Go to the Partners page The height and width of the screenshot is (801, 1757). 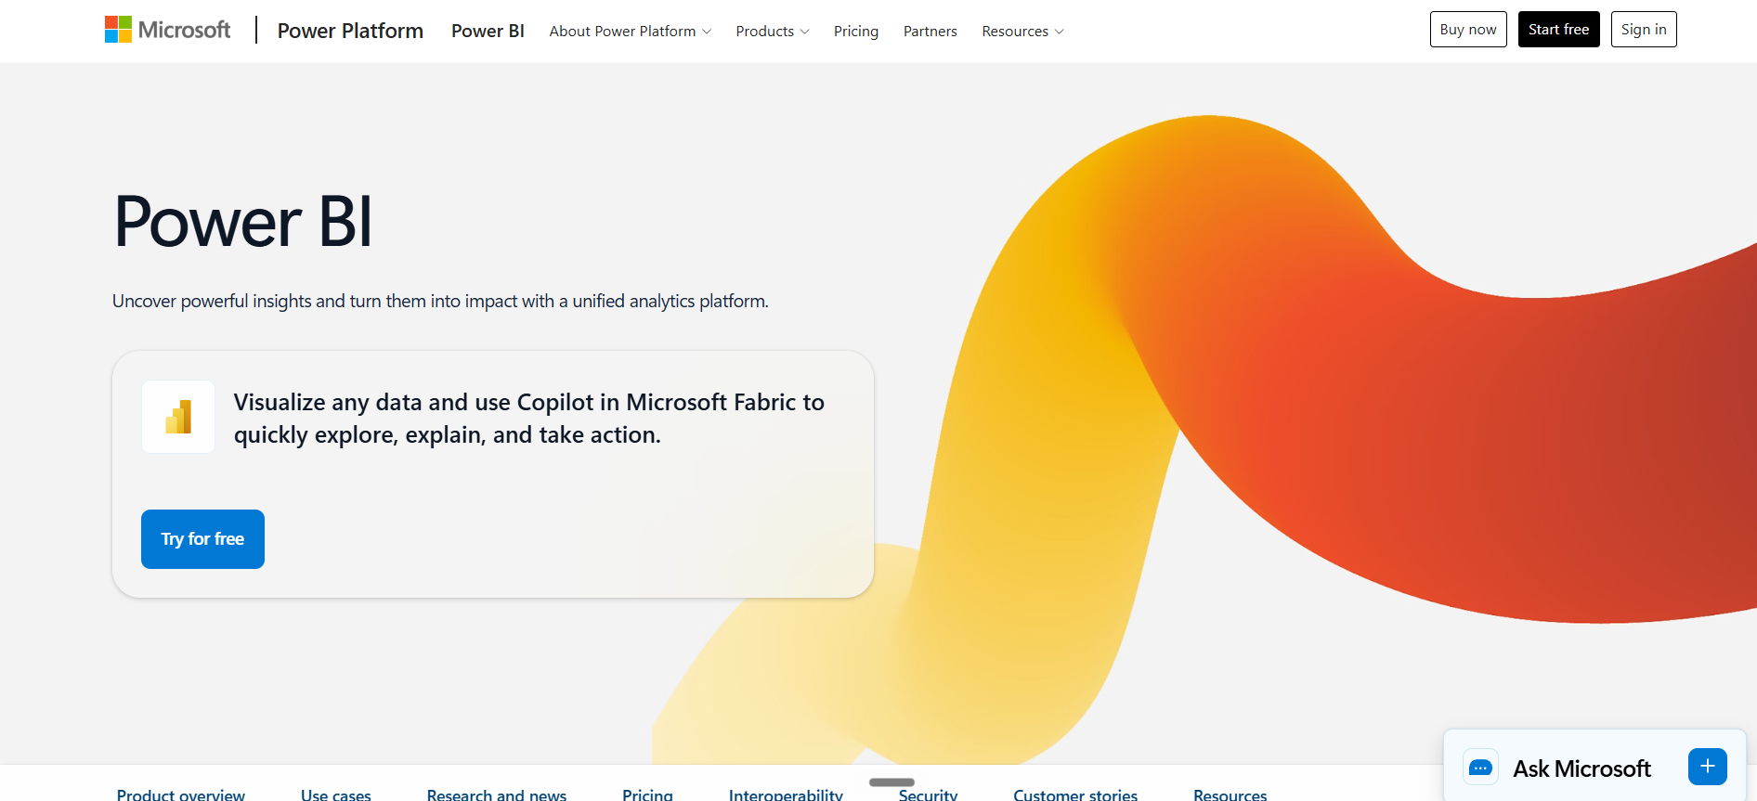tap(930, 31)
